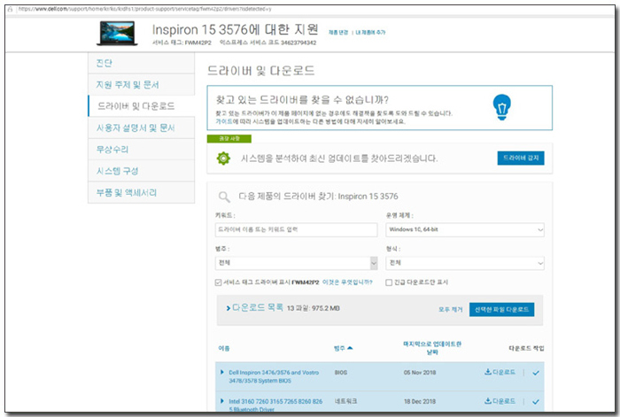
Task: Click the 모두 제거 remove all link
Action: [x=450, y=310]
